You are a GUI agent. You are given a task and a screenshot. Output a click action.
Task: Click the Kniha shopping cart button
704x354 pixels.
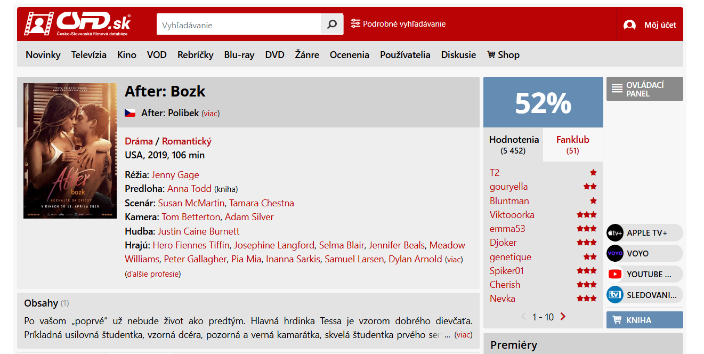[x=644, y=320]
